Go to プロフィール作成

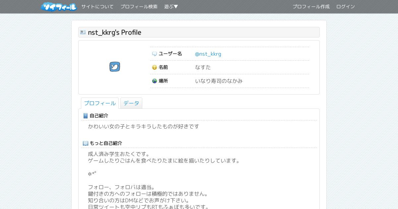[311, 7]
